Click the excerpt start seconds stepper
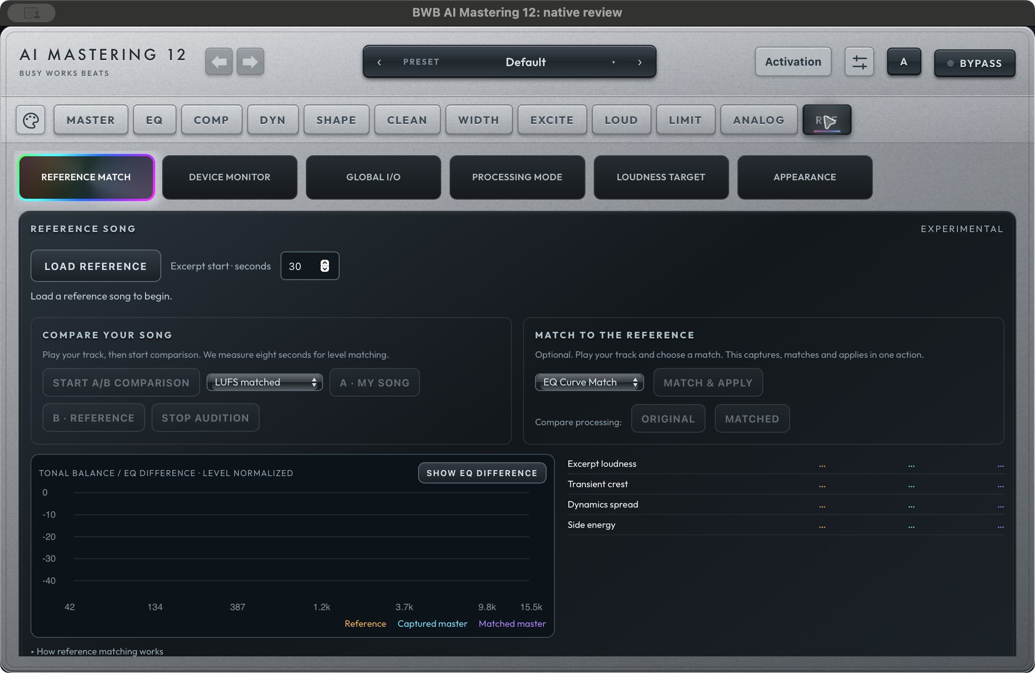 [x=325, y=266]
